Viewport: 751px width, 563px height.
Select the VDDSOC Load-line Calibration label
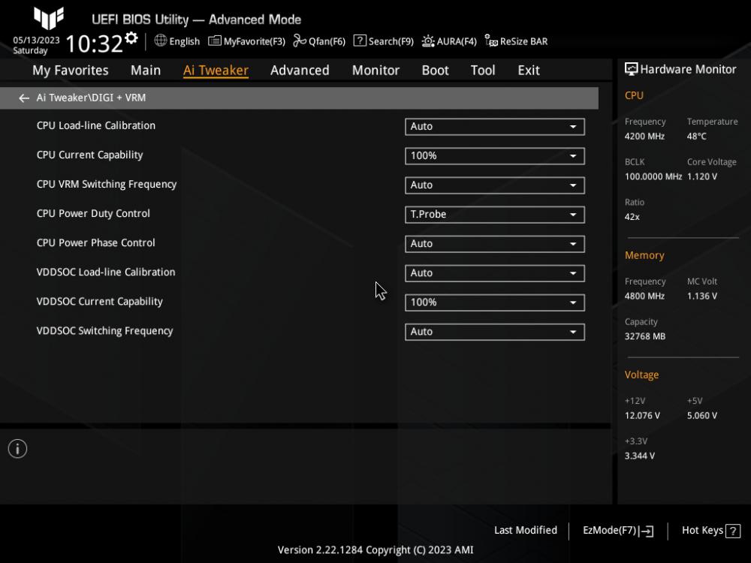(x=106, y=272)
